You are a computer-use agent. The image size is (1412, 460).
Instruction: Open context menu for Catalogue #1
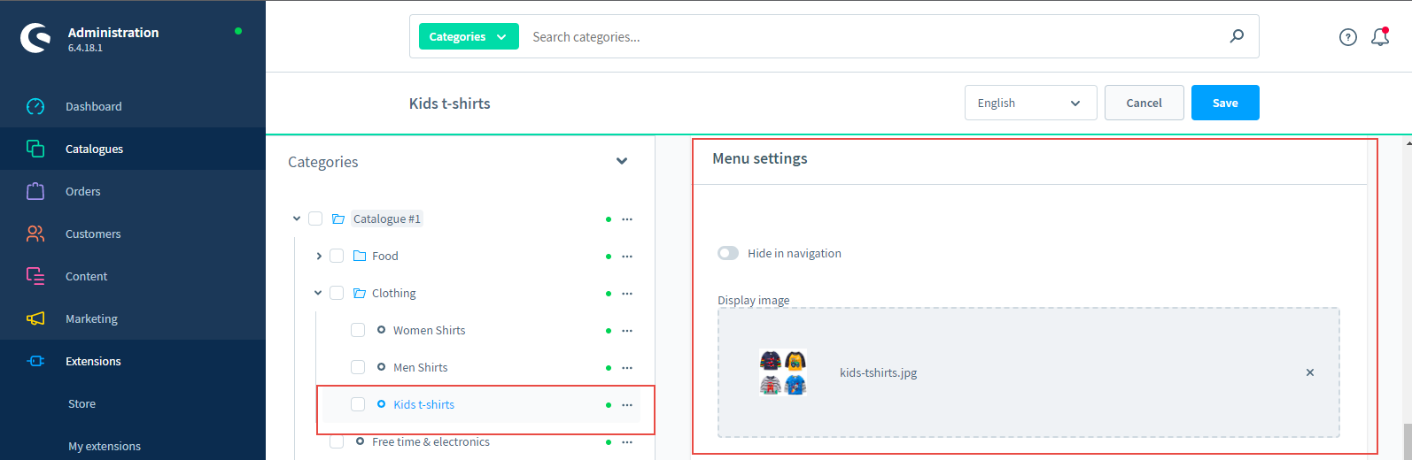coord(627,219)
